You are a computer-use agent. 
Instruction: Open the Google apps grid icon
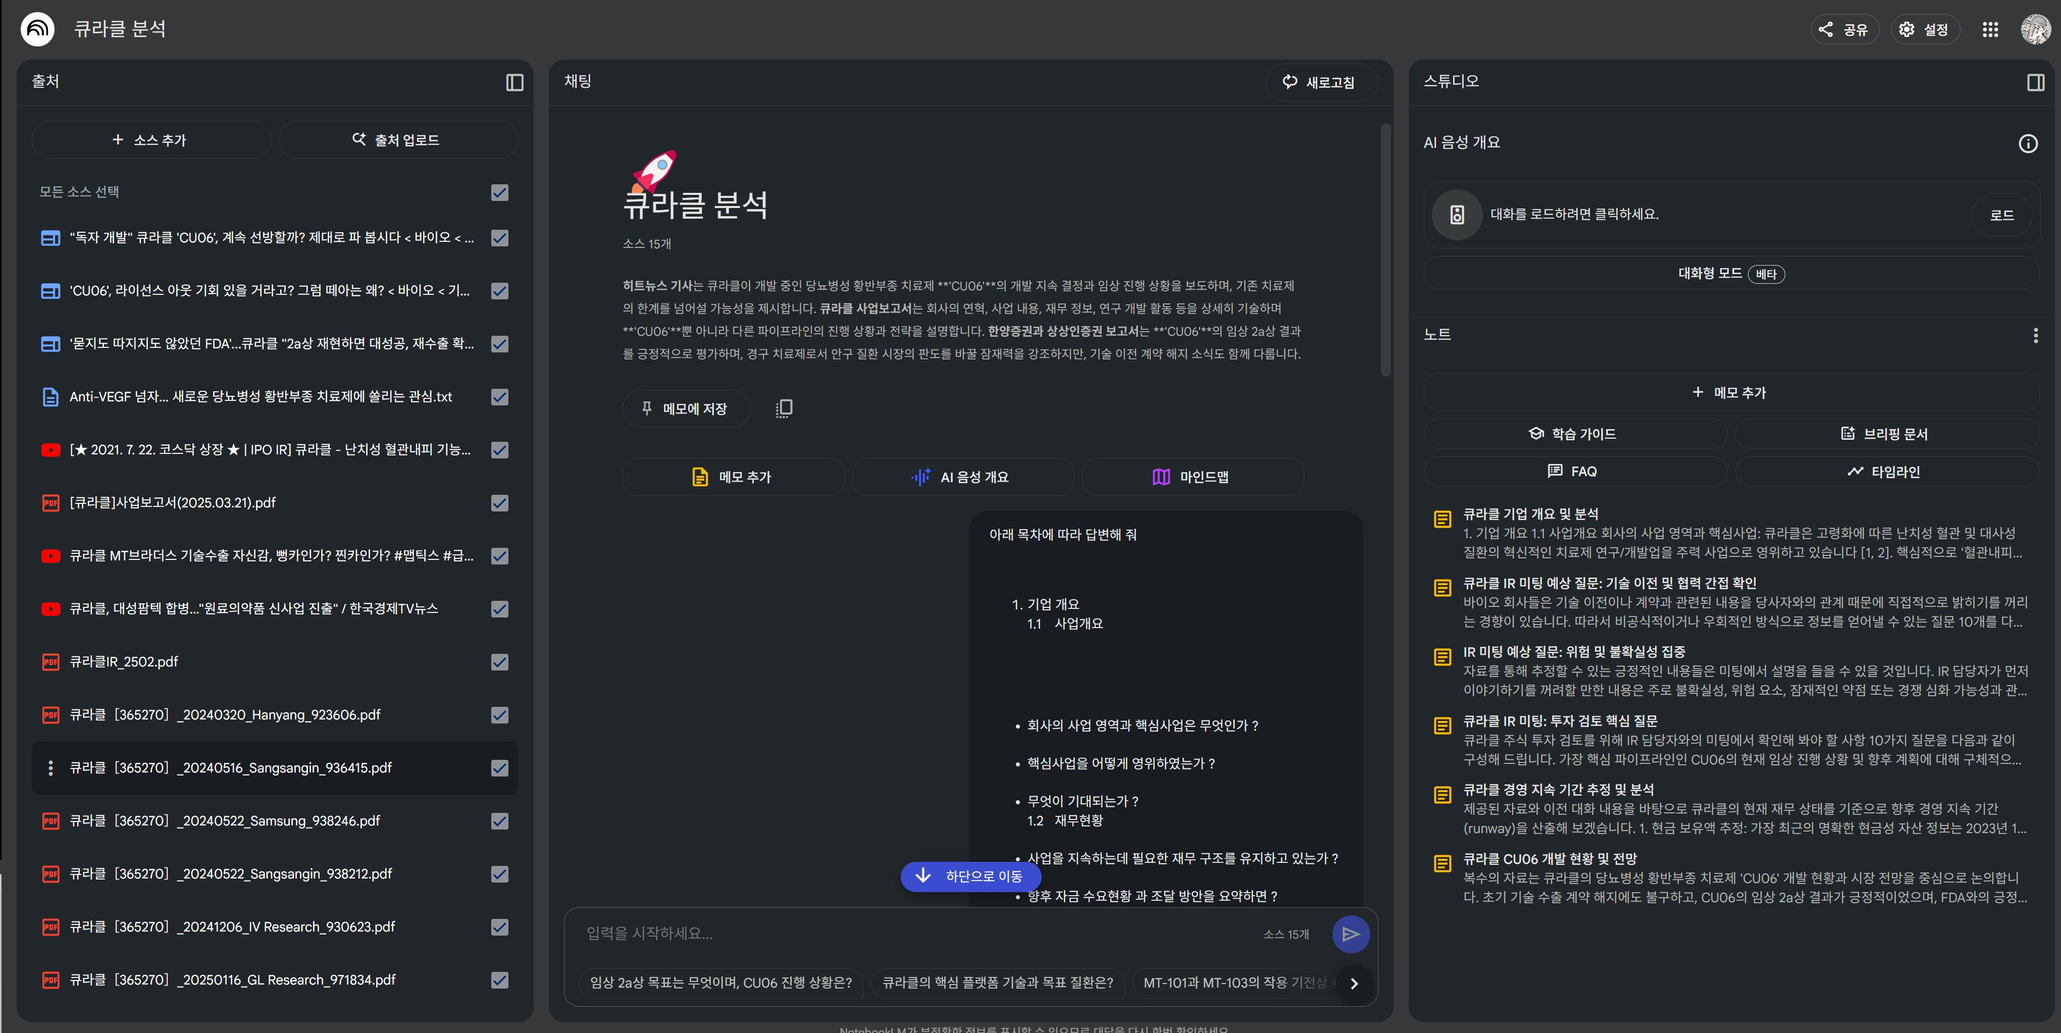pyautogui.click(x=1990, y=30)
